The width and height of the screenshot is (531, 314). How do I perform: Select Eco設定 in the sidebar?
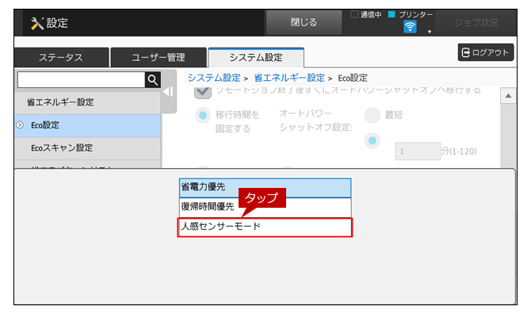click(x=87, y=125)
